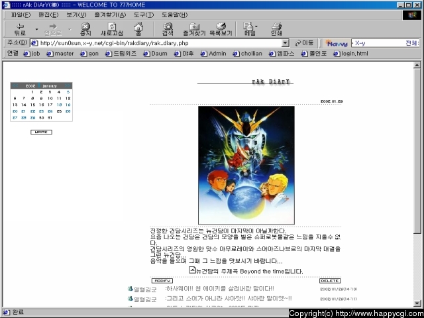The width and height of the screenshot is (424, 318).
Task: Expand the address bar URL dropdown
Action: [x=286, y=43]
